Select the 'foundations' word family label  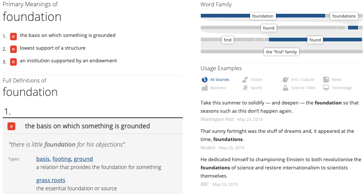(344, 16)
